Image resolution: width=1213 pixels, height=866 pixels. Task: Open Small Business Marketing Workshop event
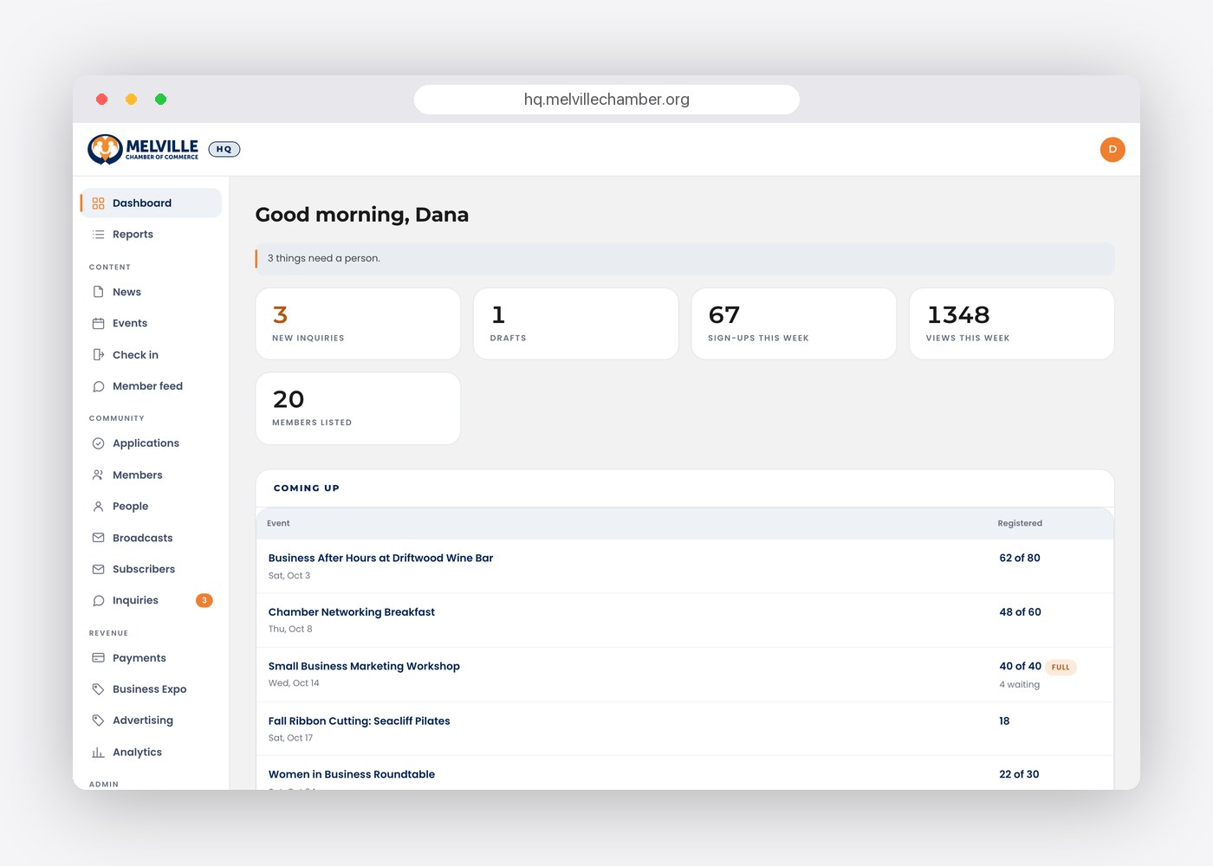[364, 667]
